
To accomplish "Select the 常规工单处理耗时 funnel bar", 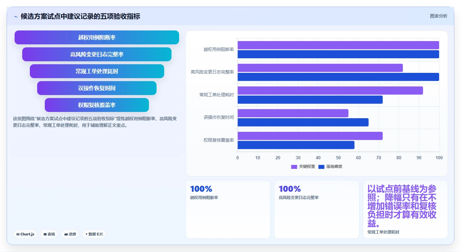I will tap(97, 71).
